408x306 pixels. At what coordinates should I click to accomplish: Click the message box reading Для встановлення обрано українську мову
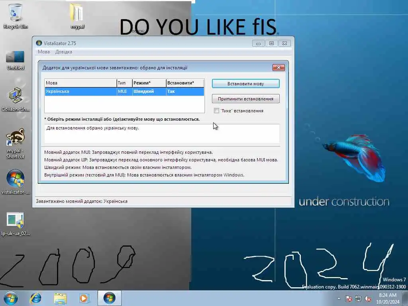click(162, 133)
